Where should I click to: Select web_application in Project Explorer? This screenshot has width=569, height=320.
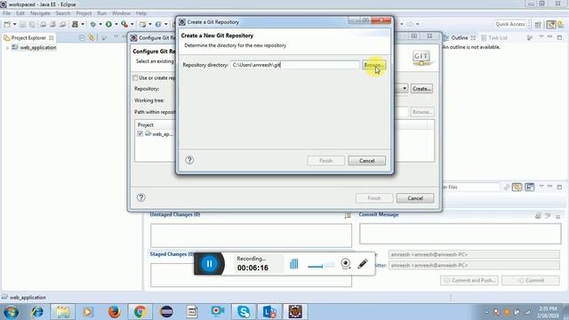[37, 47]
